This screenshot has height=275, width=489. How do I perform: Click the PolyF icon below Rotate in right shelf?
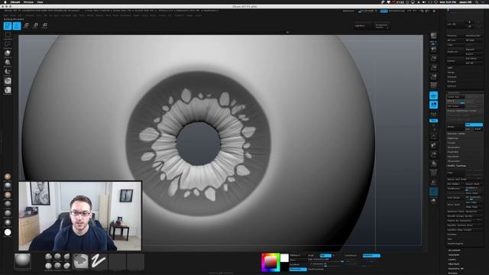[433, 173]
